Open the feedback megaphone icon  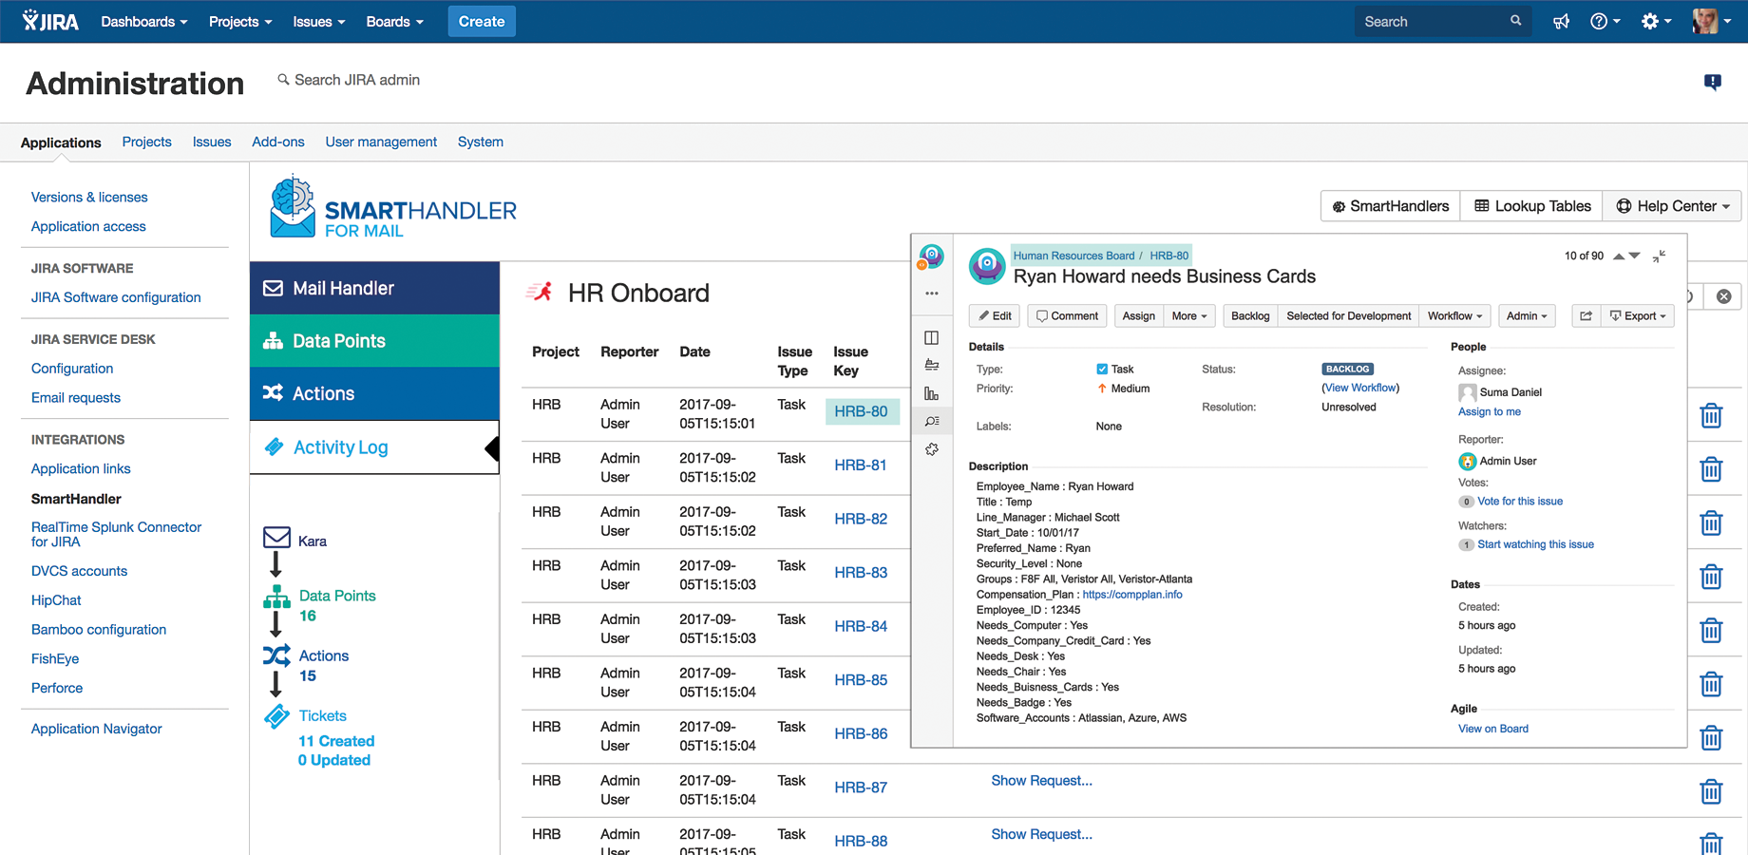[x=1561, y=21]
